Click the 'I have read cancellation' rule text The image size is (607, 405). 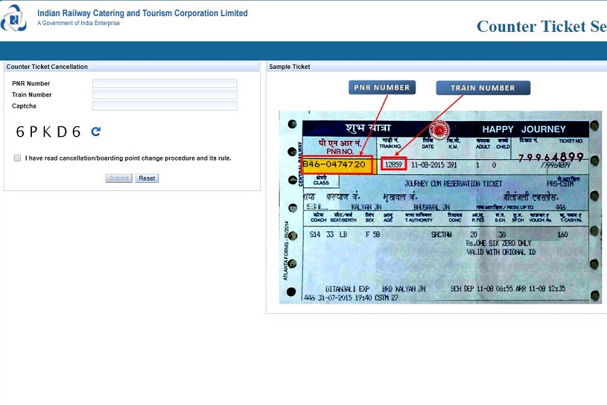[x=128, y=158]
